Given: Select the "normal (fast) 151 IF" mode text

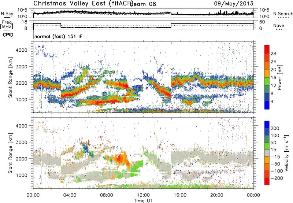Looking at the screenshot, I should pos(58,36).
